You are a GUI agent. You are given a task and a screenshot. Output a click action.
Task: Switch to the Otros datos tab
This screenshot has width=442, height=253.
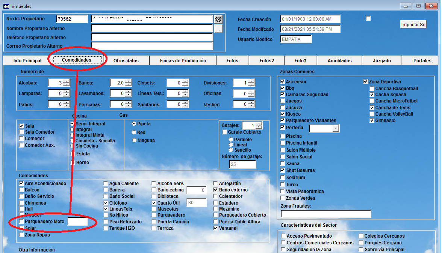[x=126, y=60]
